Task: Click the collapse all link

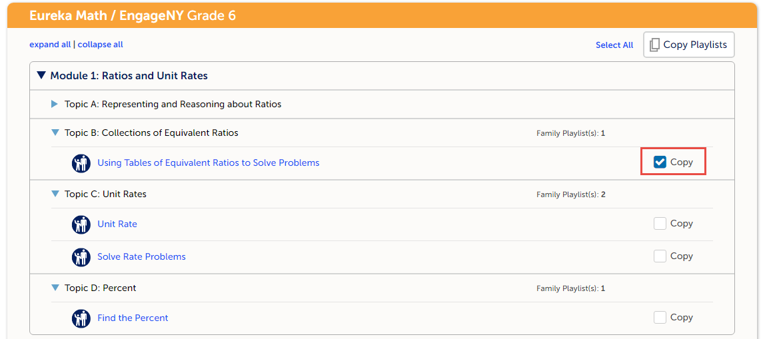Action: (100, 45)
